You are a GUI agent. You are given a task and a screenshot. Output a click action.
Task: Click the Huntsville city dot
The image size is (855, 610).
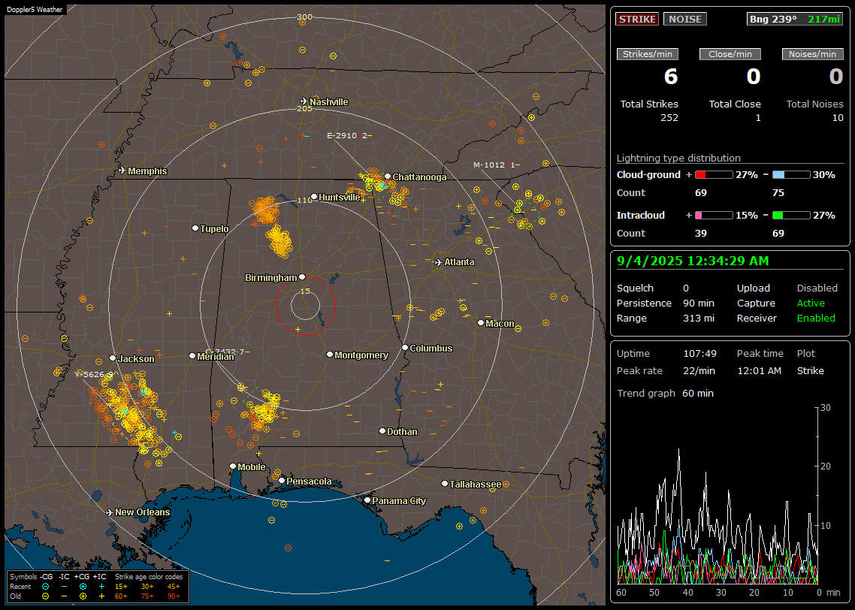coord(314,197)
